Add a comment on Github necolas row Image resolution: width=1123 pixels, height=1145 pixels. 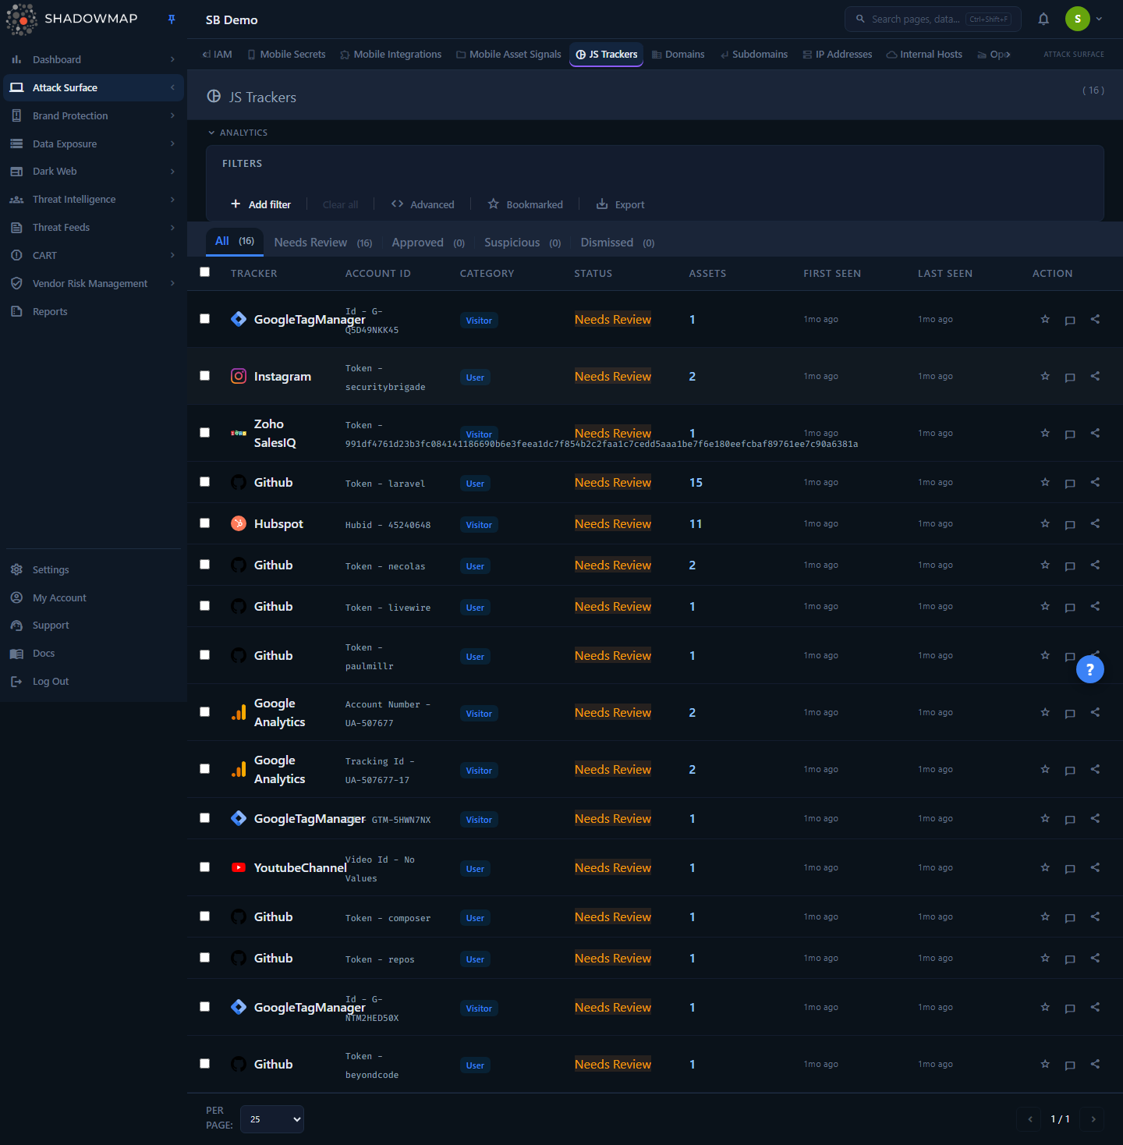1070,565
